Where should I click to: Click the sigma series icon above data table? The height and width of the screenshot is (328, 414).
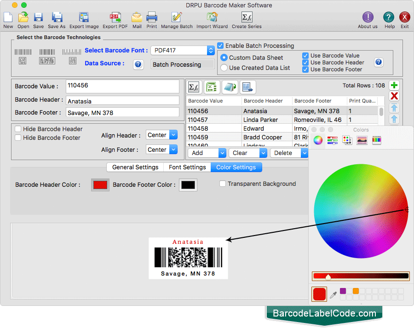194,87
